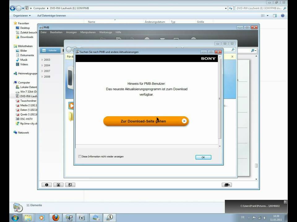297x222 pixels.
Task: Expand the 2007 year in PMB calendar
Action: (42, 71)
